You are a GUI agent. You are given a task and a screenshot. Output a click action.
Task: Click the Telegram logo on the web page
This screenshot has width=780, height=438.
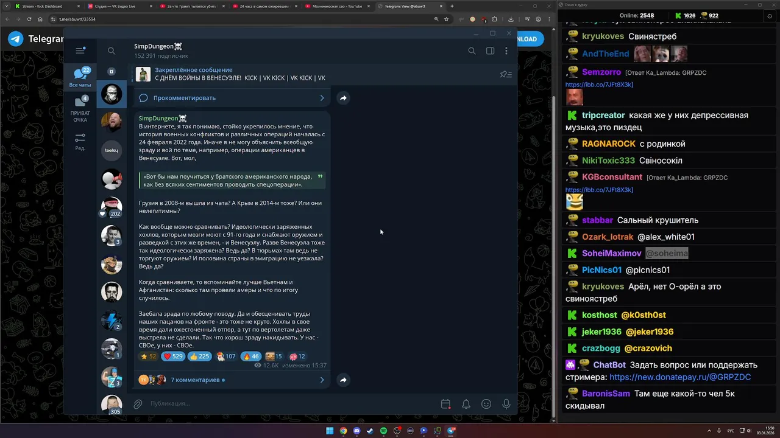[x=16, y=39]
